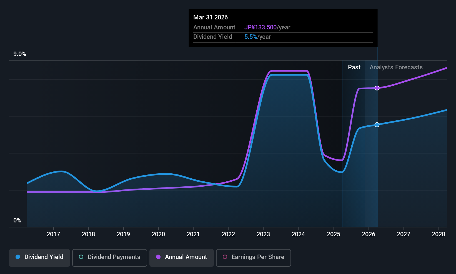Enable the Earnings Per Share series

coord(254,258)
